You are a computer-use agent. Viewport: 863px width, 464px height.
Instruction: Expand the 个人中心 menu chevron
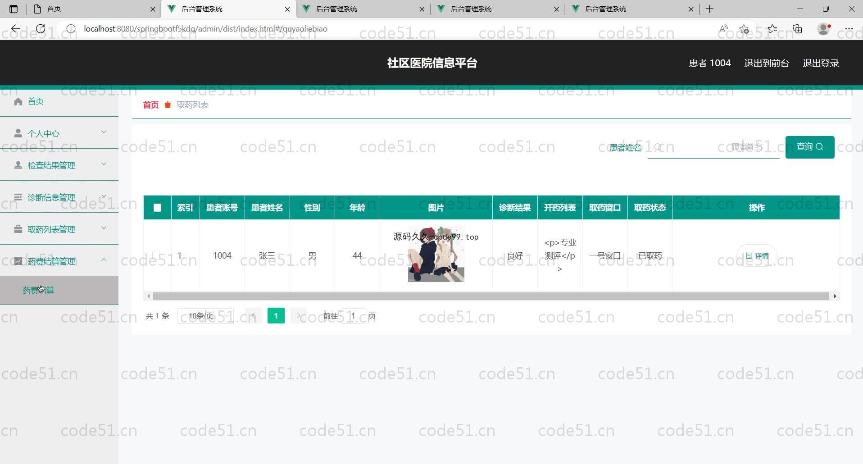(104, 132)
